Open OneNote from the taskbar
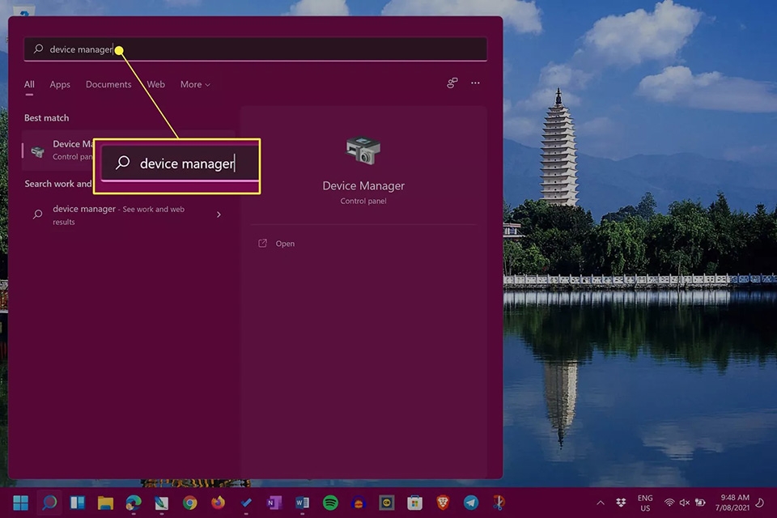The height and width of the screenshot is (518, 777). (272, 503)
